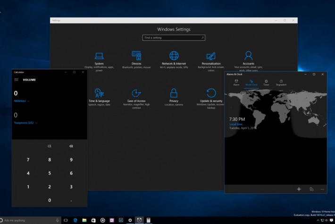Open Groove Music from taskbar
Screen dimensions: 335x224
point(103,220)
